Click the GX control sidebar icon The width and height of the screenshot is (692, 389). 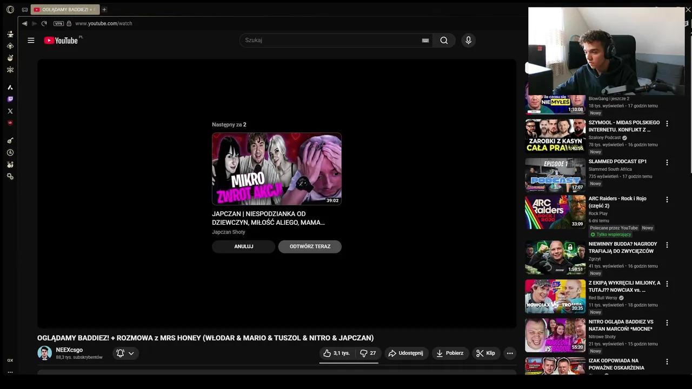[10, 360]
